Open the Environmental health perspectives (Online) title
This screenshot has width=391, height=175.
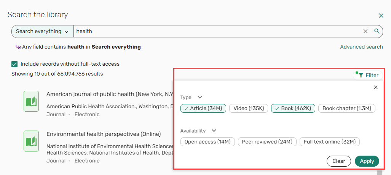coord(104,134)
